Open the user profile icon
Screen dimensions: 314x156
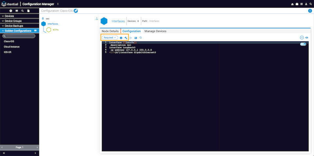click(306, 4)
